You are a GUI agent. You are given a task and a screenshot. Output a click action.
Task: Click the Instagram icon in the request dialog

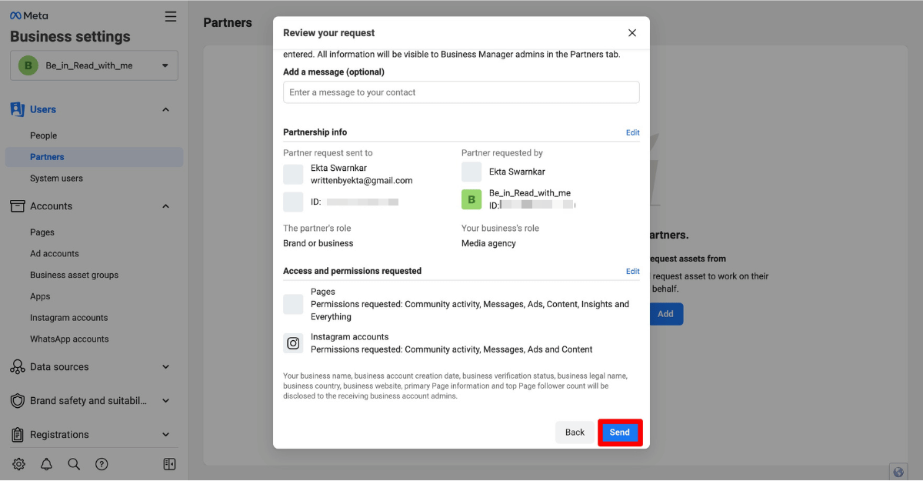293,343
